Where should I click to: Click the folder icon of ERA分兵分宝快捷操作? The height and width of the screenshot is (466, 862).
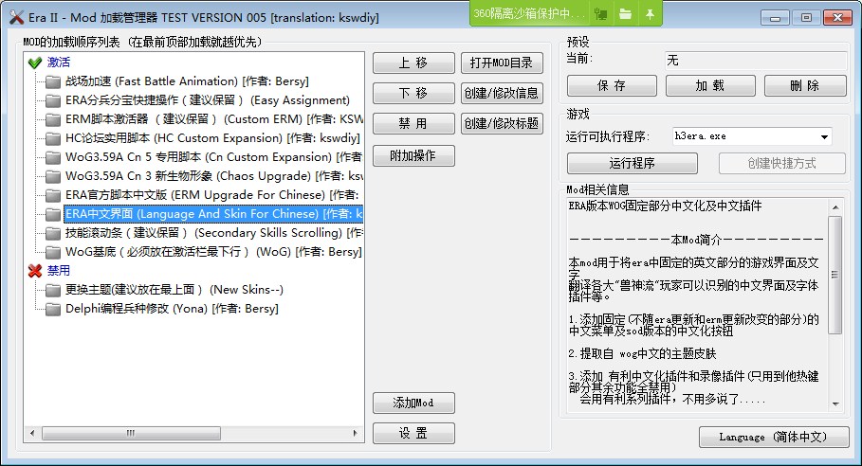(53, 101)
